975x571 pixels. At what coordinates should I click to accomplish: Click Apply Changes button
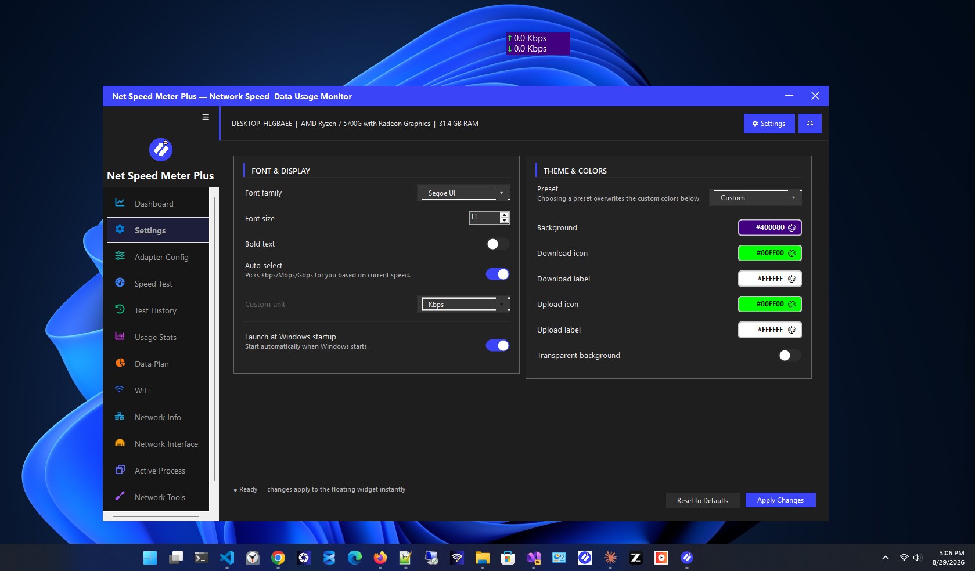(x=780, y=500)
